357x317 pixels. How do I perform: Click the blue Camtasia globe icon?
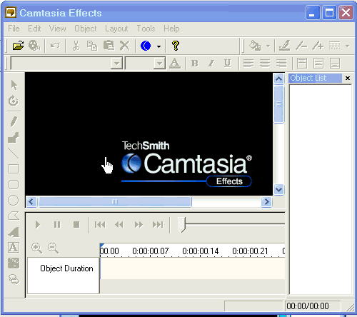146,46
